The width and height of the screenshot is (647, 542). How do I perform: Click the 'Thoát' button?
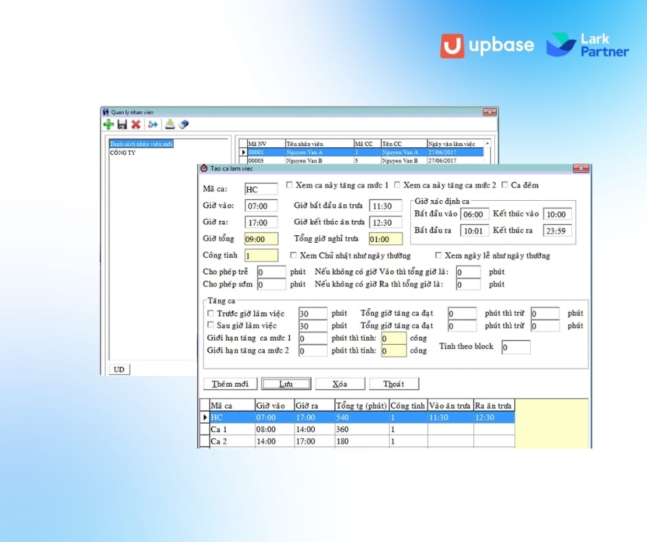point(394,384)
